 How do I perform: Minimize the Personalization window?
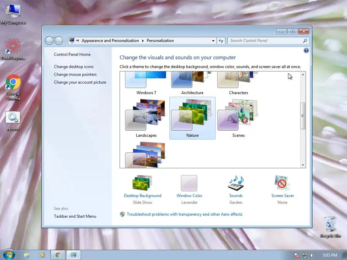tap(281, 31)
